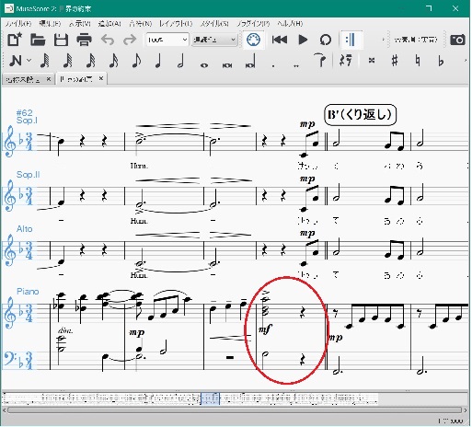This screenshot has width=472, height=427.
Task: Open the Add menu
Action: tap(109, 24)
